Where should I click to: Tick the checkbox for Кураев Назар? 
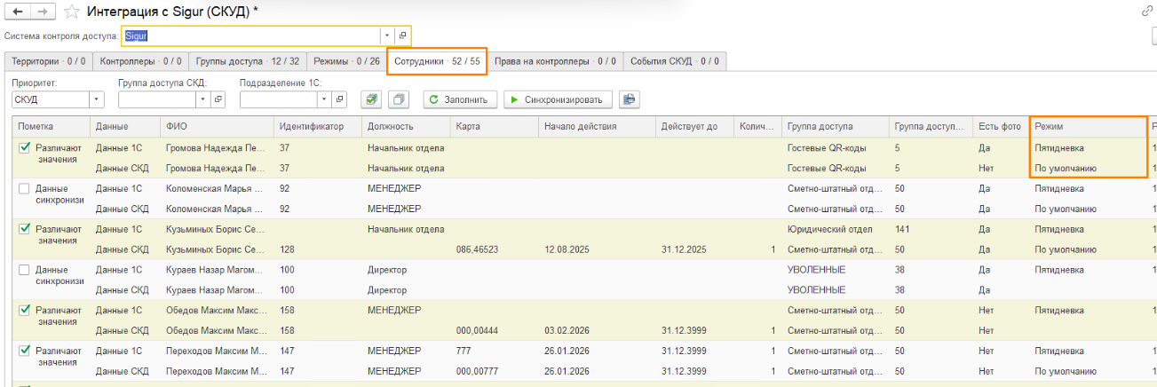(x=25, y=270)
